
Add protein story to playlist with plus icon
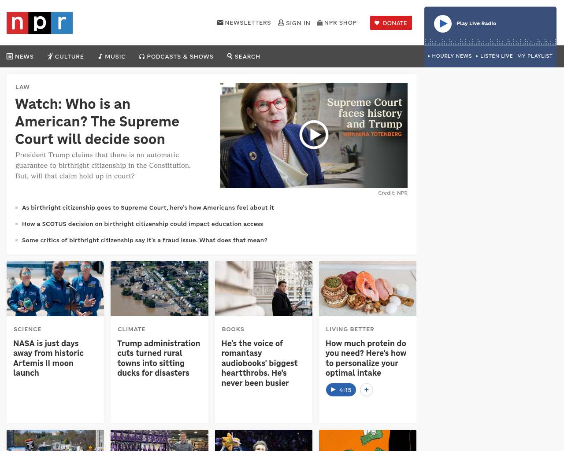tap(367, 390)
